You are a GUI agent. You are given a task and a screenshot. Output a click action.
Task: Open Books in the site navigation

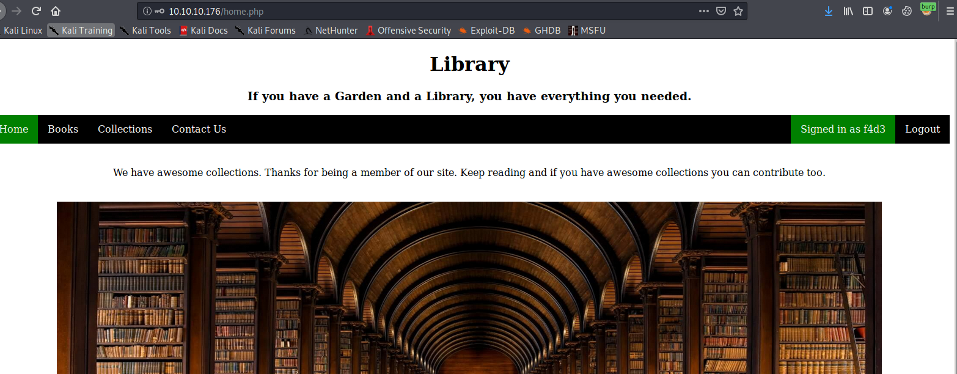(63, 129)
